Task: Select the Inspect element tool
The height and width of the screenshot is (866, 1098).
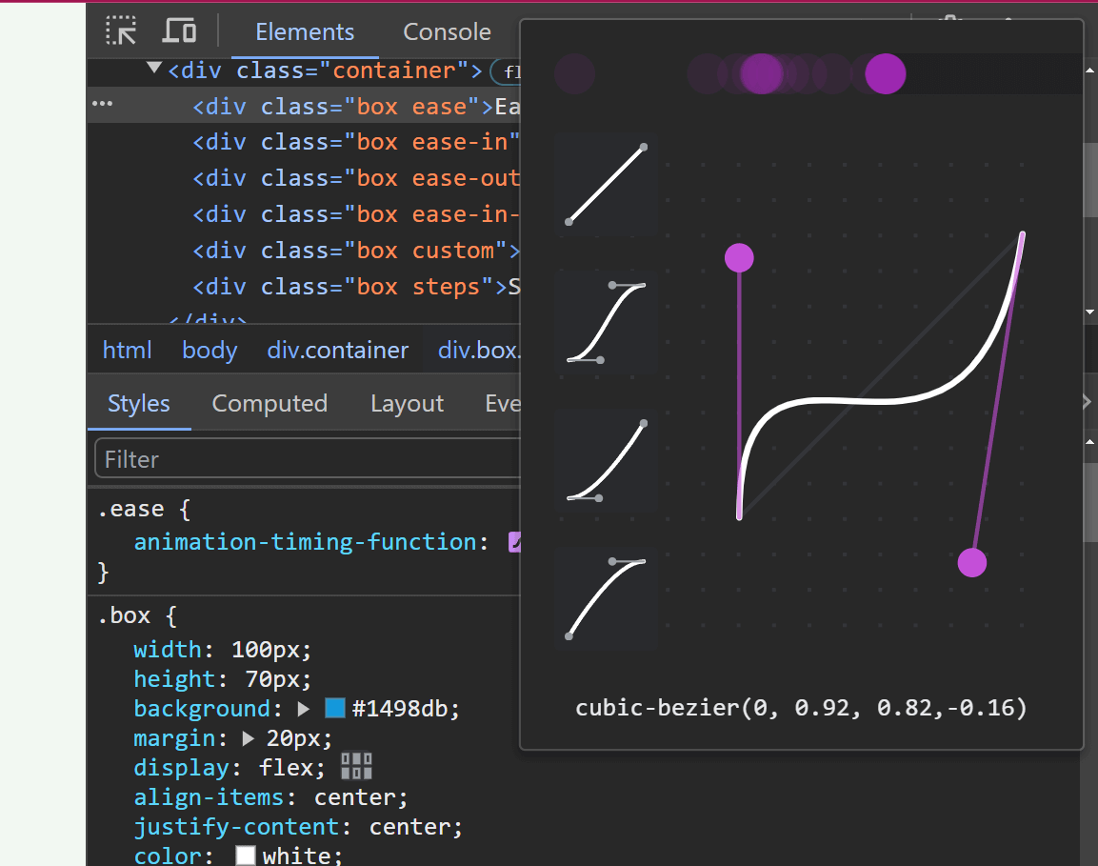Action: click(121, 30)
